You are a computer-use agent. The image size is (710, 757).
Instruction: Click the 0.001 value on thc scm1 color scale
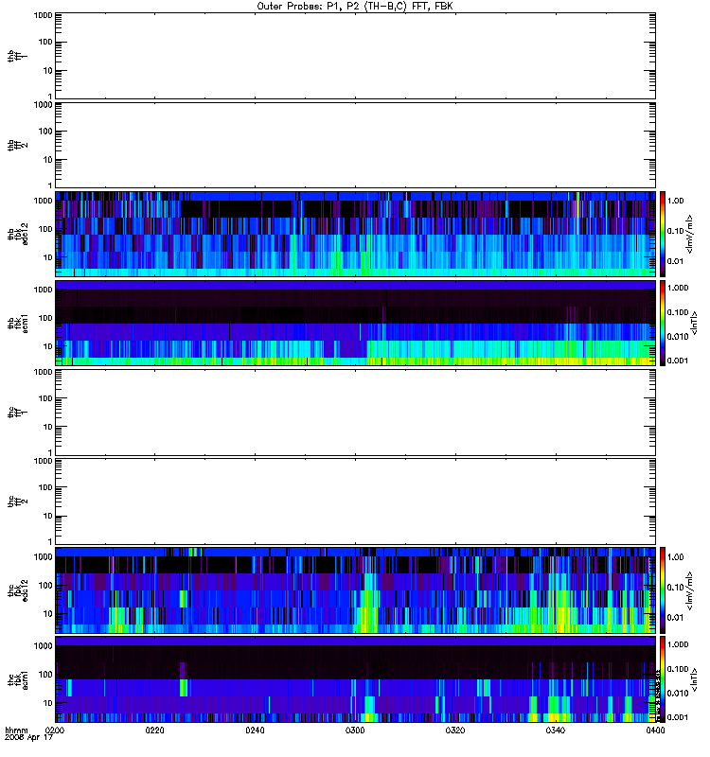click(x=678, y=717)
